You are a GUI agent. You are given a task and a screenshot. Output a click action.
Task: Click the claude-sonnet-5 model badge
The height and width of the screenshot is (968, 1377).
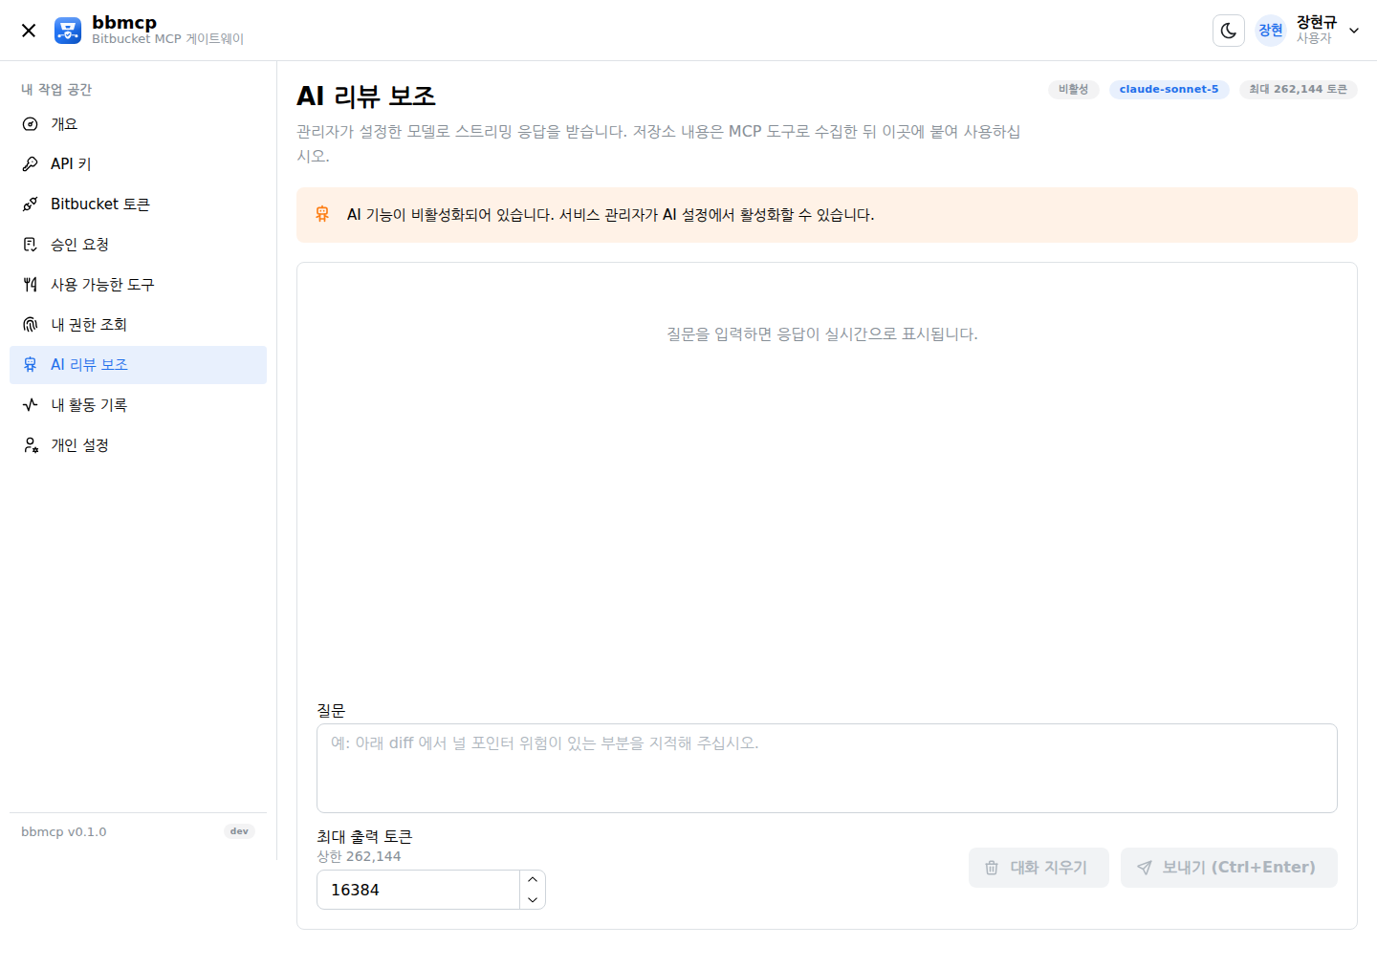1169,89
